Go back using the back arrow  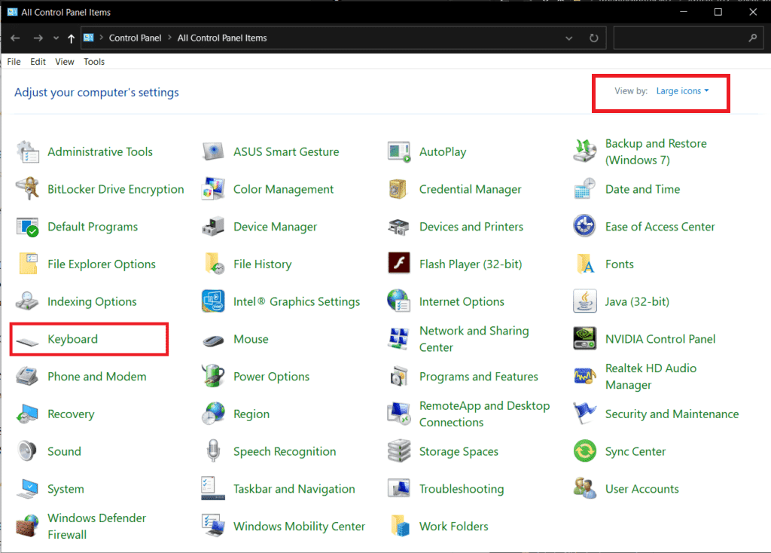(x=15, y=38)
